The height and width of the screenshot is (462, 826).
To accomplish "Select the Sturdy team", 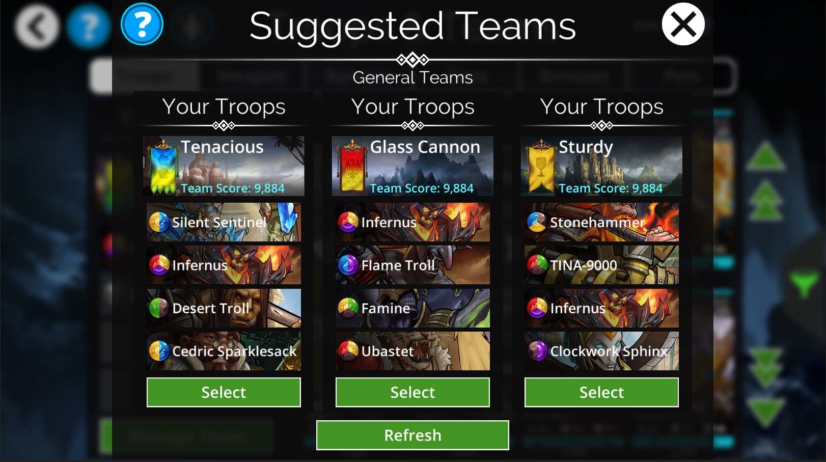I will pyautogui.click(x=601, y=392).
